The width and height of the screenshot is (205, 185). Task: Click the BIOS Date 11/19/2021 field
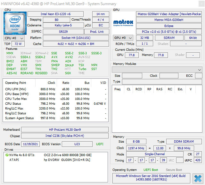coord(30,144)
